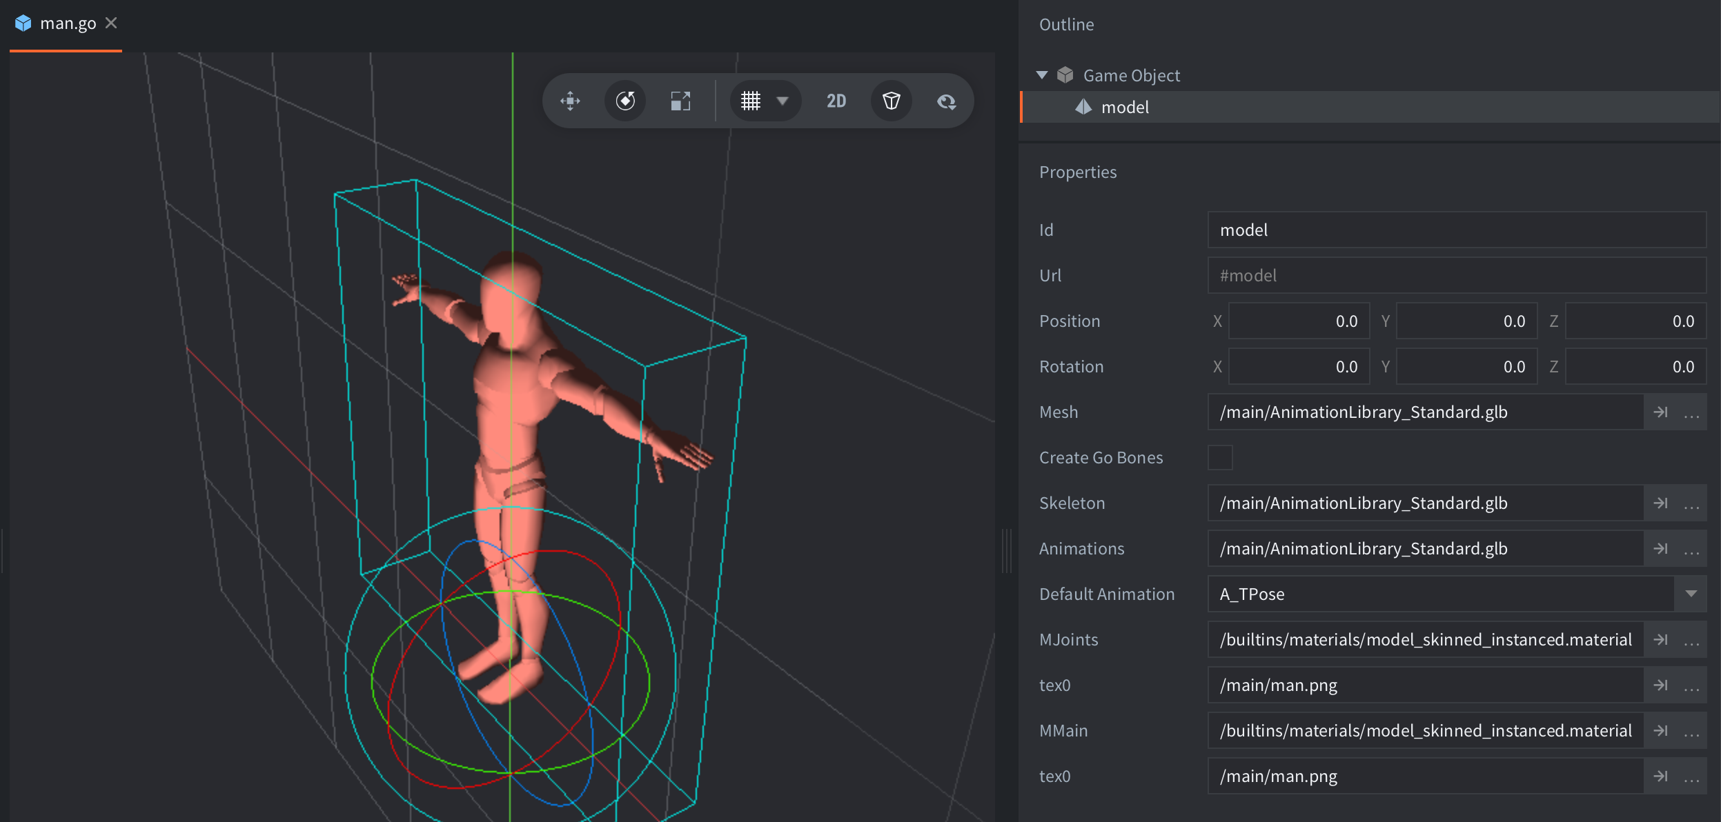Screen dimensions: 1721x822
Task: Select the model item in Outline
Action: [x=1125, y=108]
